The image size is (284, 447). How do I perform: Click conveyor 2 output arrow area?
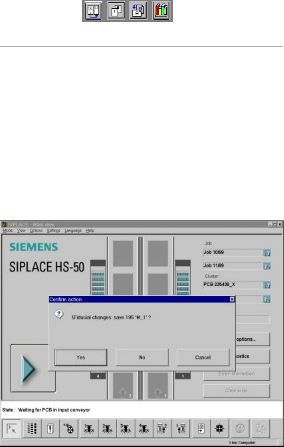click(123, 386)
